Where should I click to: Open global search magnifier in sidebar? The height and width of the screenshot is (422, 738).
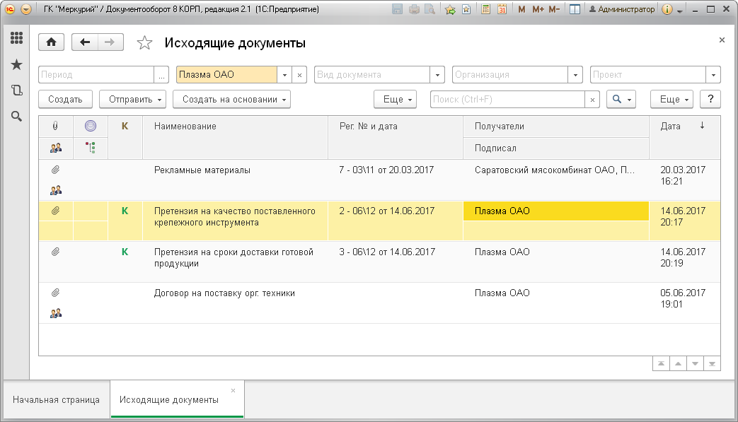click(16, 116)
